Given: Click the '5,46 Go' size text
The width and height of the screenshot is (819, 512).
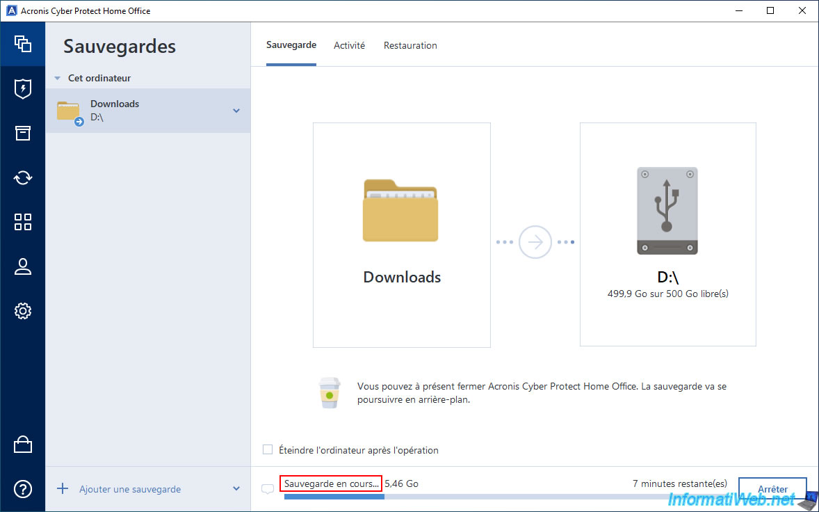Looking at the screenshot, I should 402,483.
